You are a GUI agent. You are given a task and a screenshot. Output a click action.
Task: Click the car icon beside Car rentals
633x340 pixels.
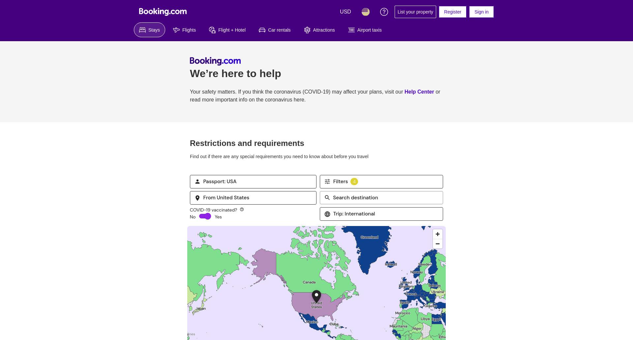coord(262,30)
